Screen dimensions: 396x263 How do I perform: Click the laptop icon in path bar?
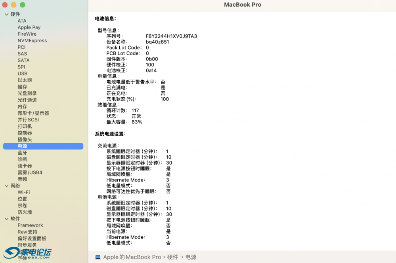98,257
